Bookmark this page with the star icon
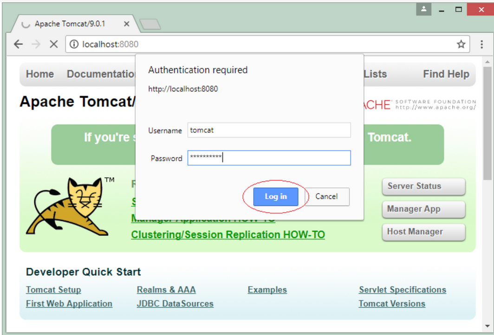 tap(461, 45)
